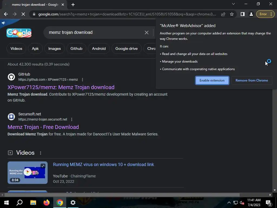
Task: Click the GitHub favicon on the first result
Action: [11, 77]
